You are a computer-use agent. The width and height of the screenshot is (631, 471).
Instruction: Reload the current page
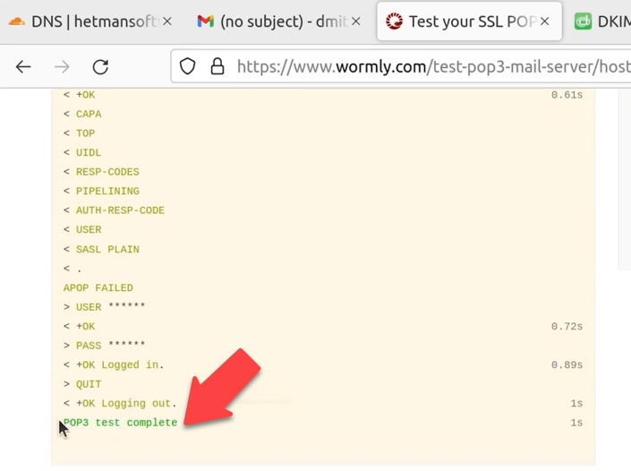point(100,67)
